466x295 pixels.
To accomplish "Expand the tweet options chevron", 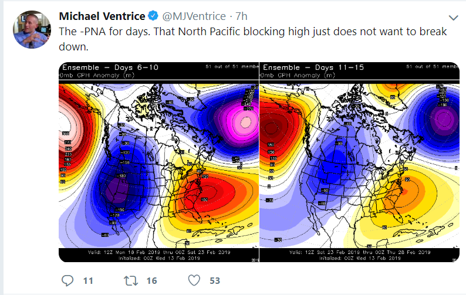I will click(453, 16).
